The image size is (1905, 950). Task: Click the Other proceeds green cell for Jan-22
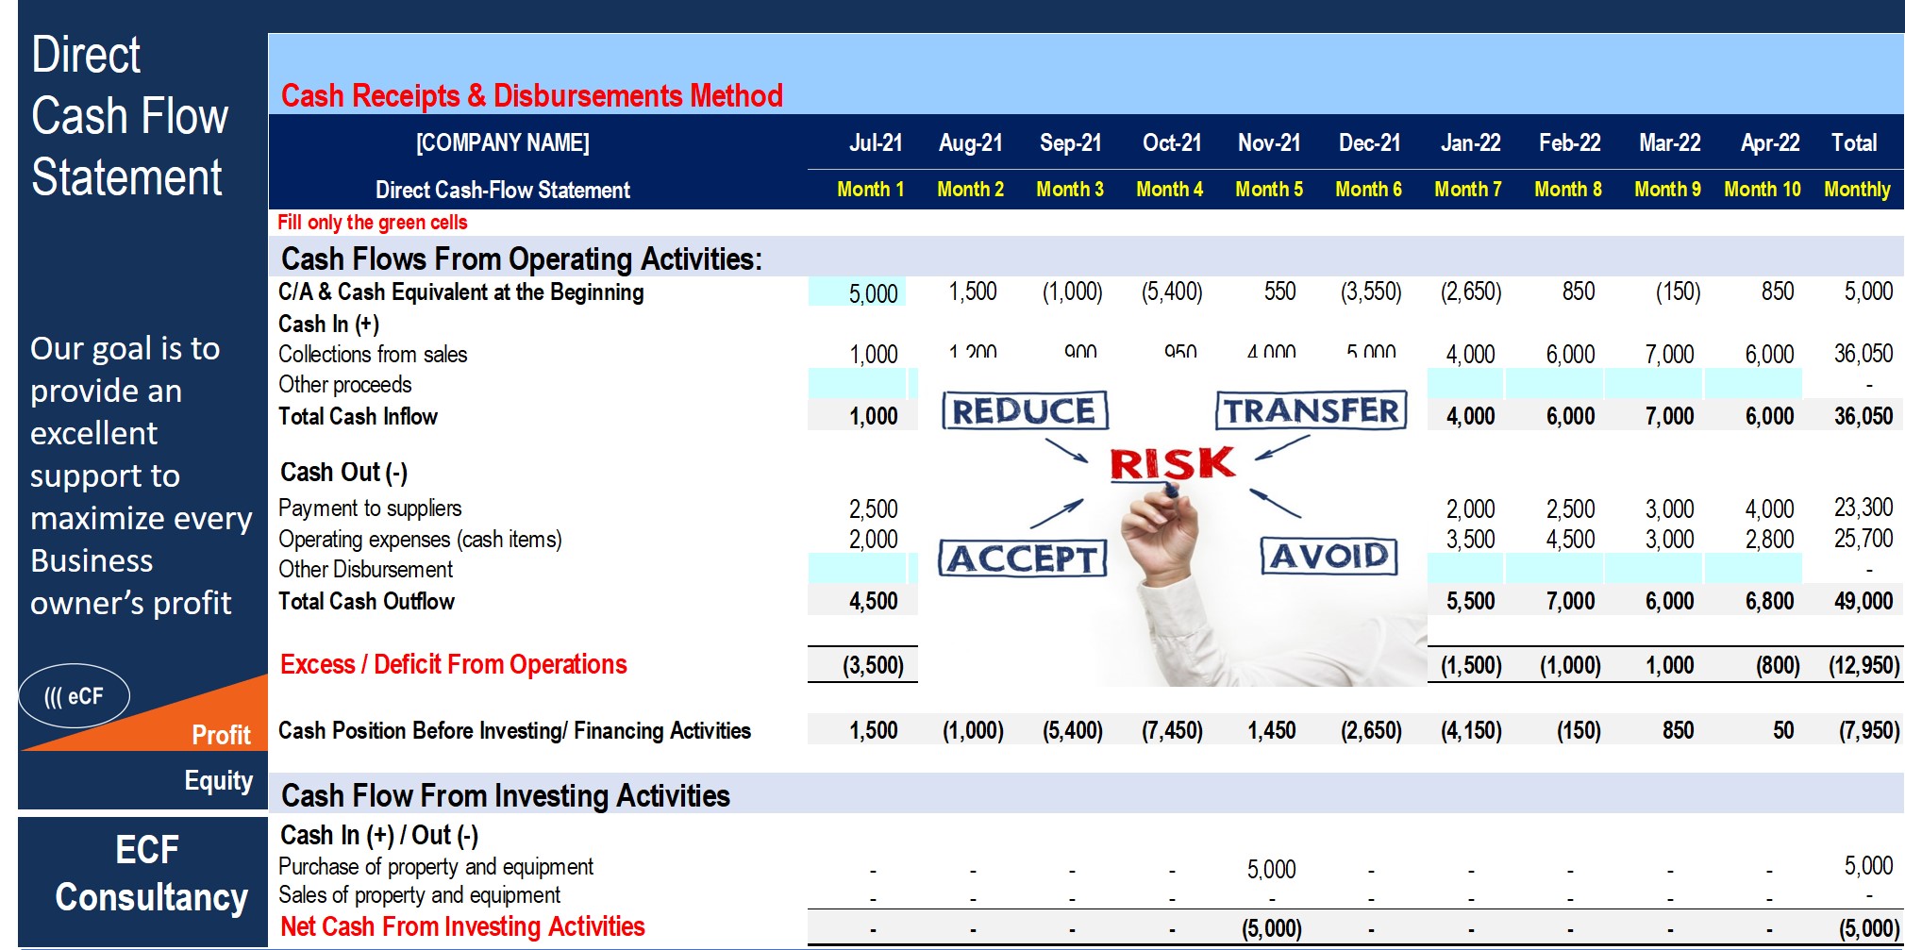point(1464,384)
